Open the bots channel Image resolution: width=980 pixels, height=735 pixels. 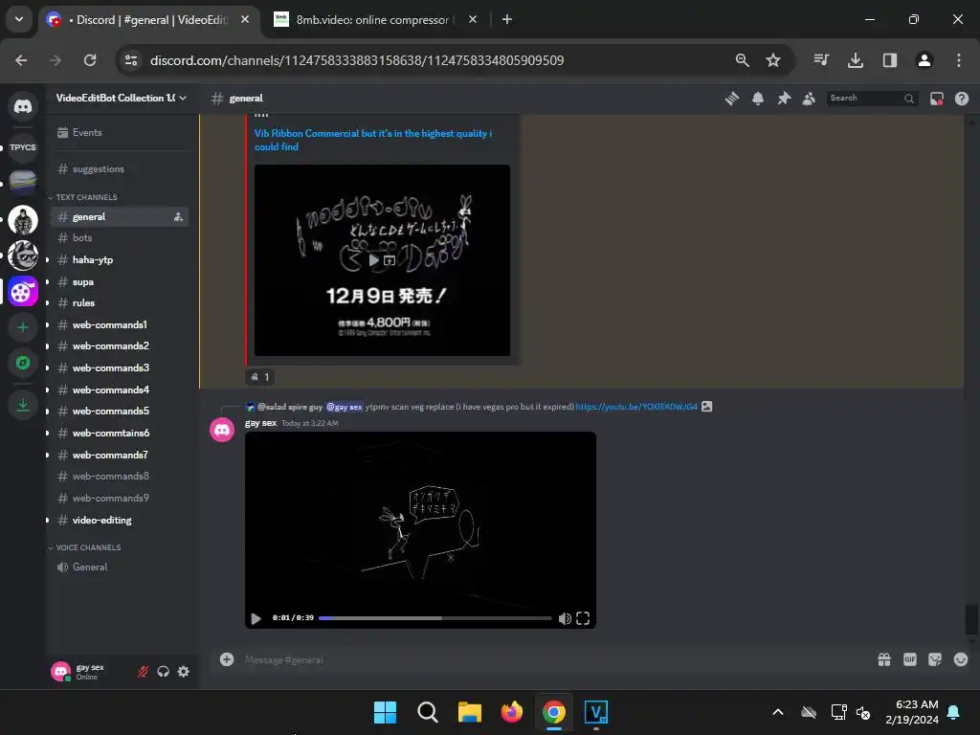(x=120, y=238)
